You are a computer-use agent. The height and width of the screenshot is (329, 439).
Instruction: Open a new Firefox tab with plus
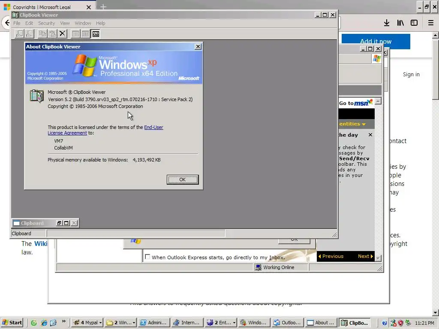point(103,7)
